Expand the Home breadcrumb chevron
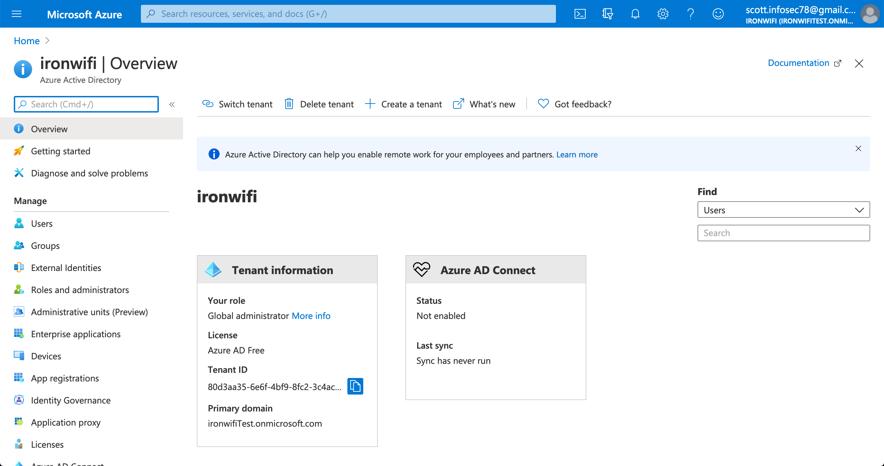Viewport: 884px width, 466px height. click(x=47, y=41)
